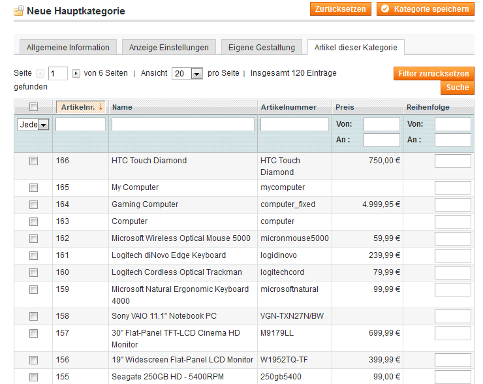Click Reihenfolge field for HTC Touch Diamond
Screen dimensions: 483x384
point(453,161)
